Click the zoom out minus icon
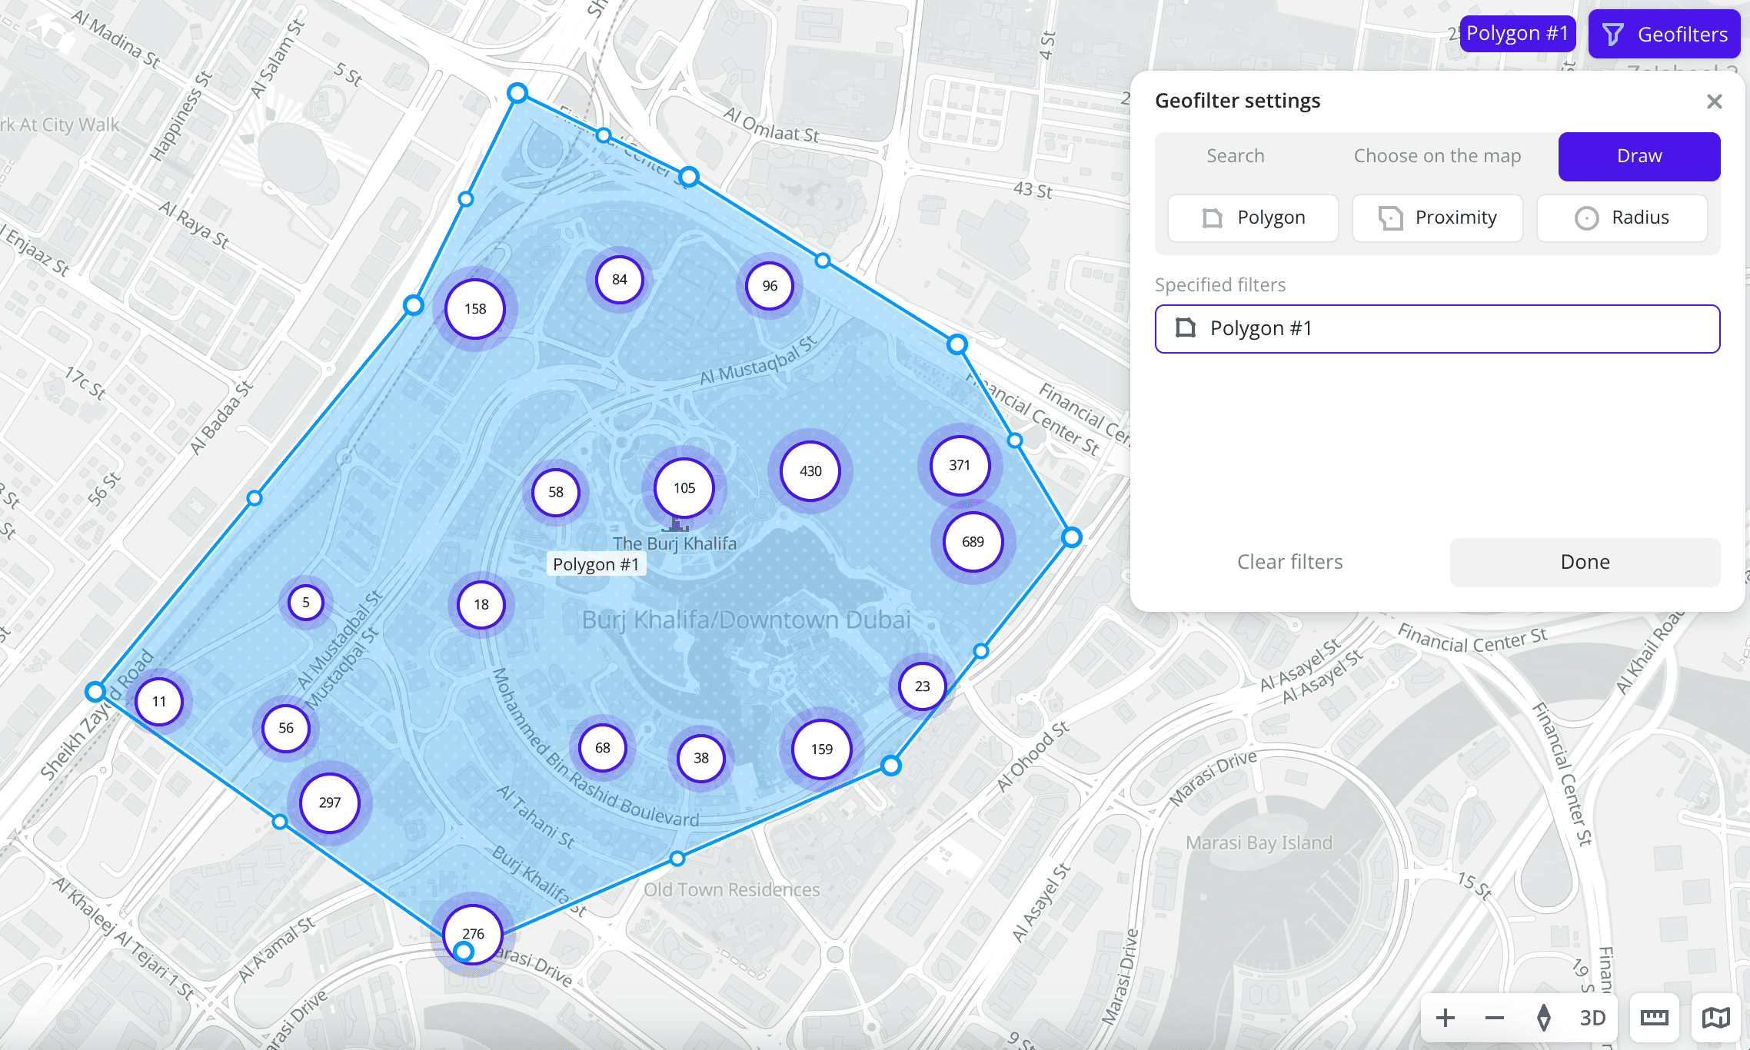 coord(1494,1018)
